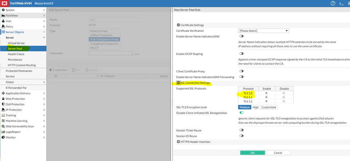
Task: Select High SSL/TLS encryption level
Action: 255,107
